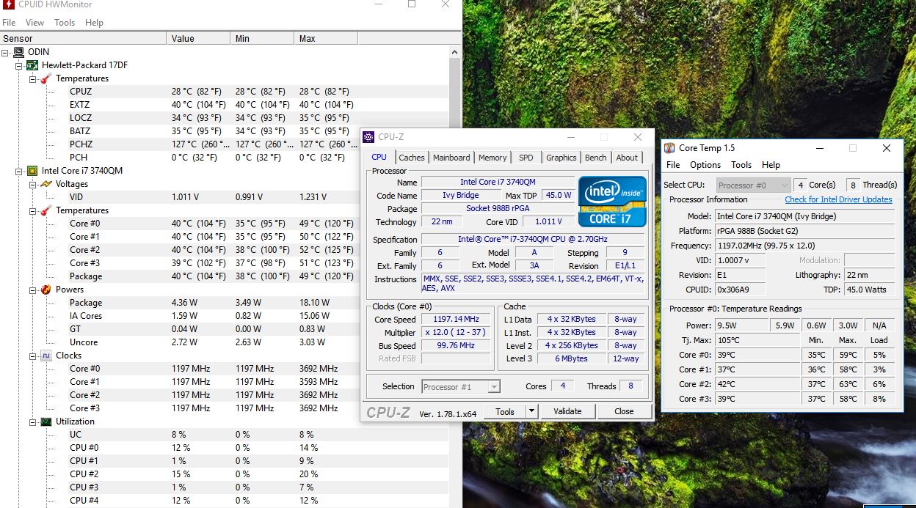Switch to the Graphics tab in CPU-Z
Image resolution: width=916 pixels, height=508 pixels.
tap(561, 158)
